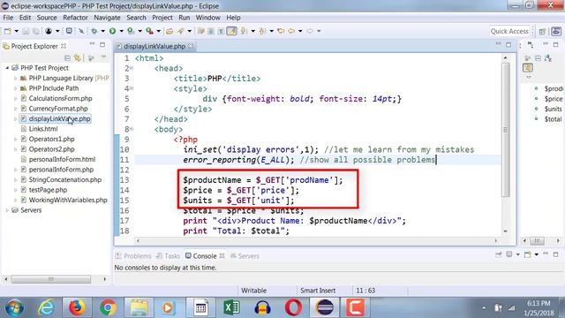Viewport: 565px width, 318px height.
Task: Expand the Servers tree node
Action: click(7, 210)
